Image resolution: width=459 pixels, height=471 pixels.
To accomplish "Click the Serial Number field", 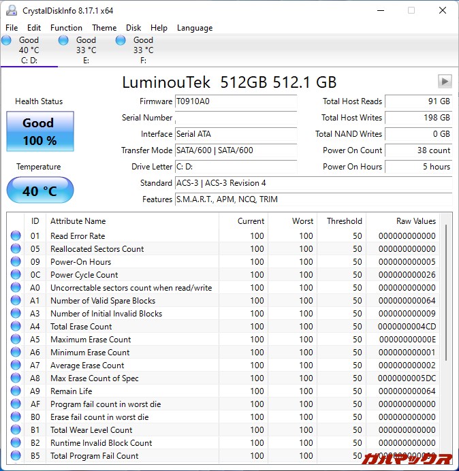I will point(236,118).
